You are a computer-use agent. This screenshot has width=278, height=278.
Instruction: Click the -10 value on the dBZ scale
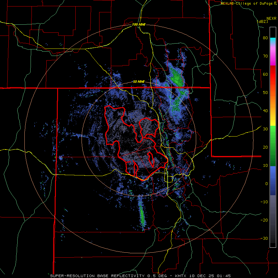click(x=264, y=202)
